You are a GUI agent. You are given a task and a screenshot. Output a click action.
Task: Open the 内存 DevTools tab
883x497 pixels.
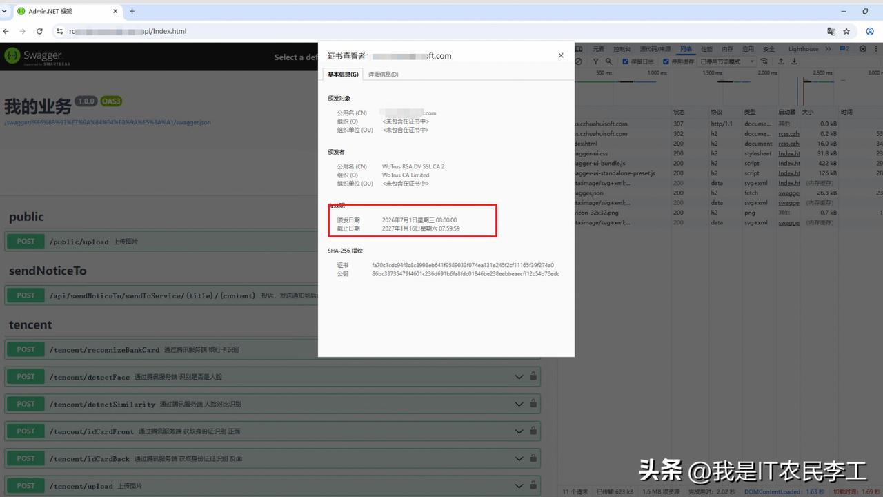click(x=727, y=49)
